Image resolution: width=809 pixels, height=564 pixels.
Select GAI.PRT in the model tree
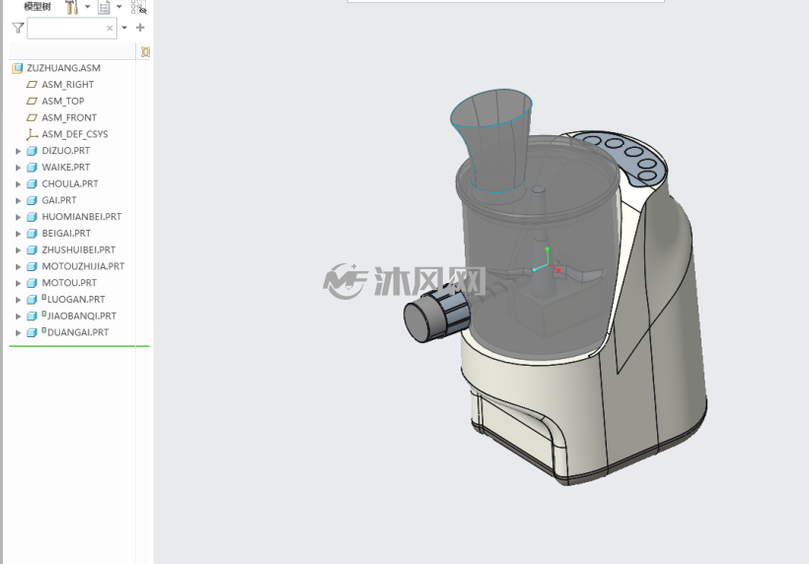tap(59, 200)
